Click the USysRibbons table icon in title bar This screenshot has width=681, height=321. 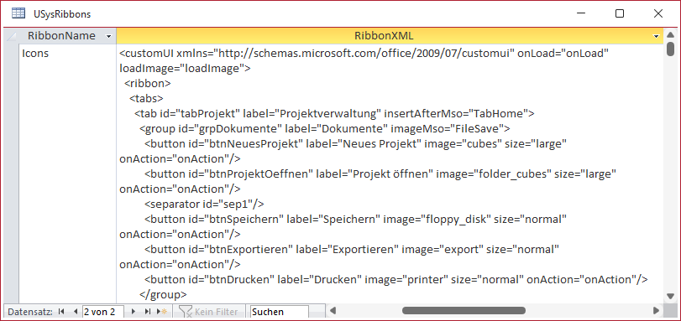[18, 13]
